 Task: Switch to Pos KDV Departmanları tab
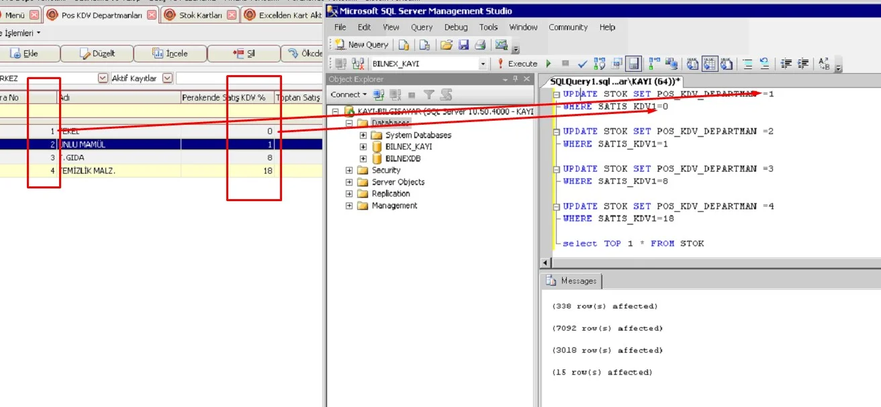[x=101, y=15]
